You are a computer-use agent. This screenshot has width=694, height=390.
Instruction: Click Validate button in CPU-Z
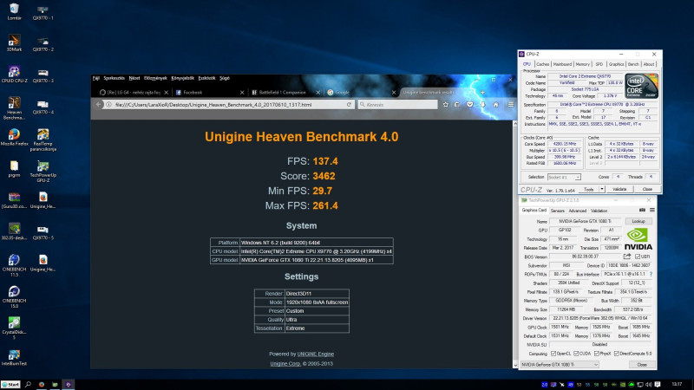tap(619, 189)
